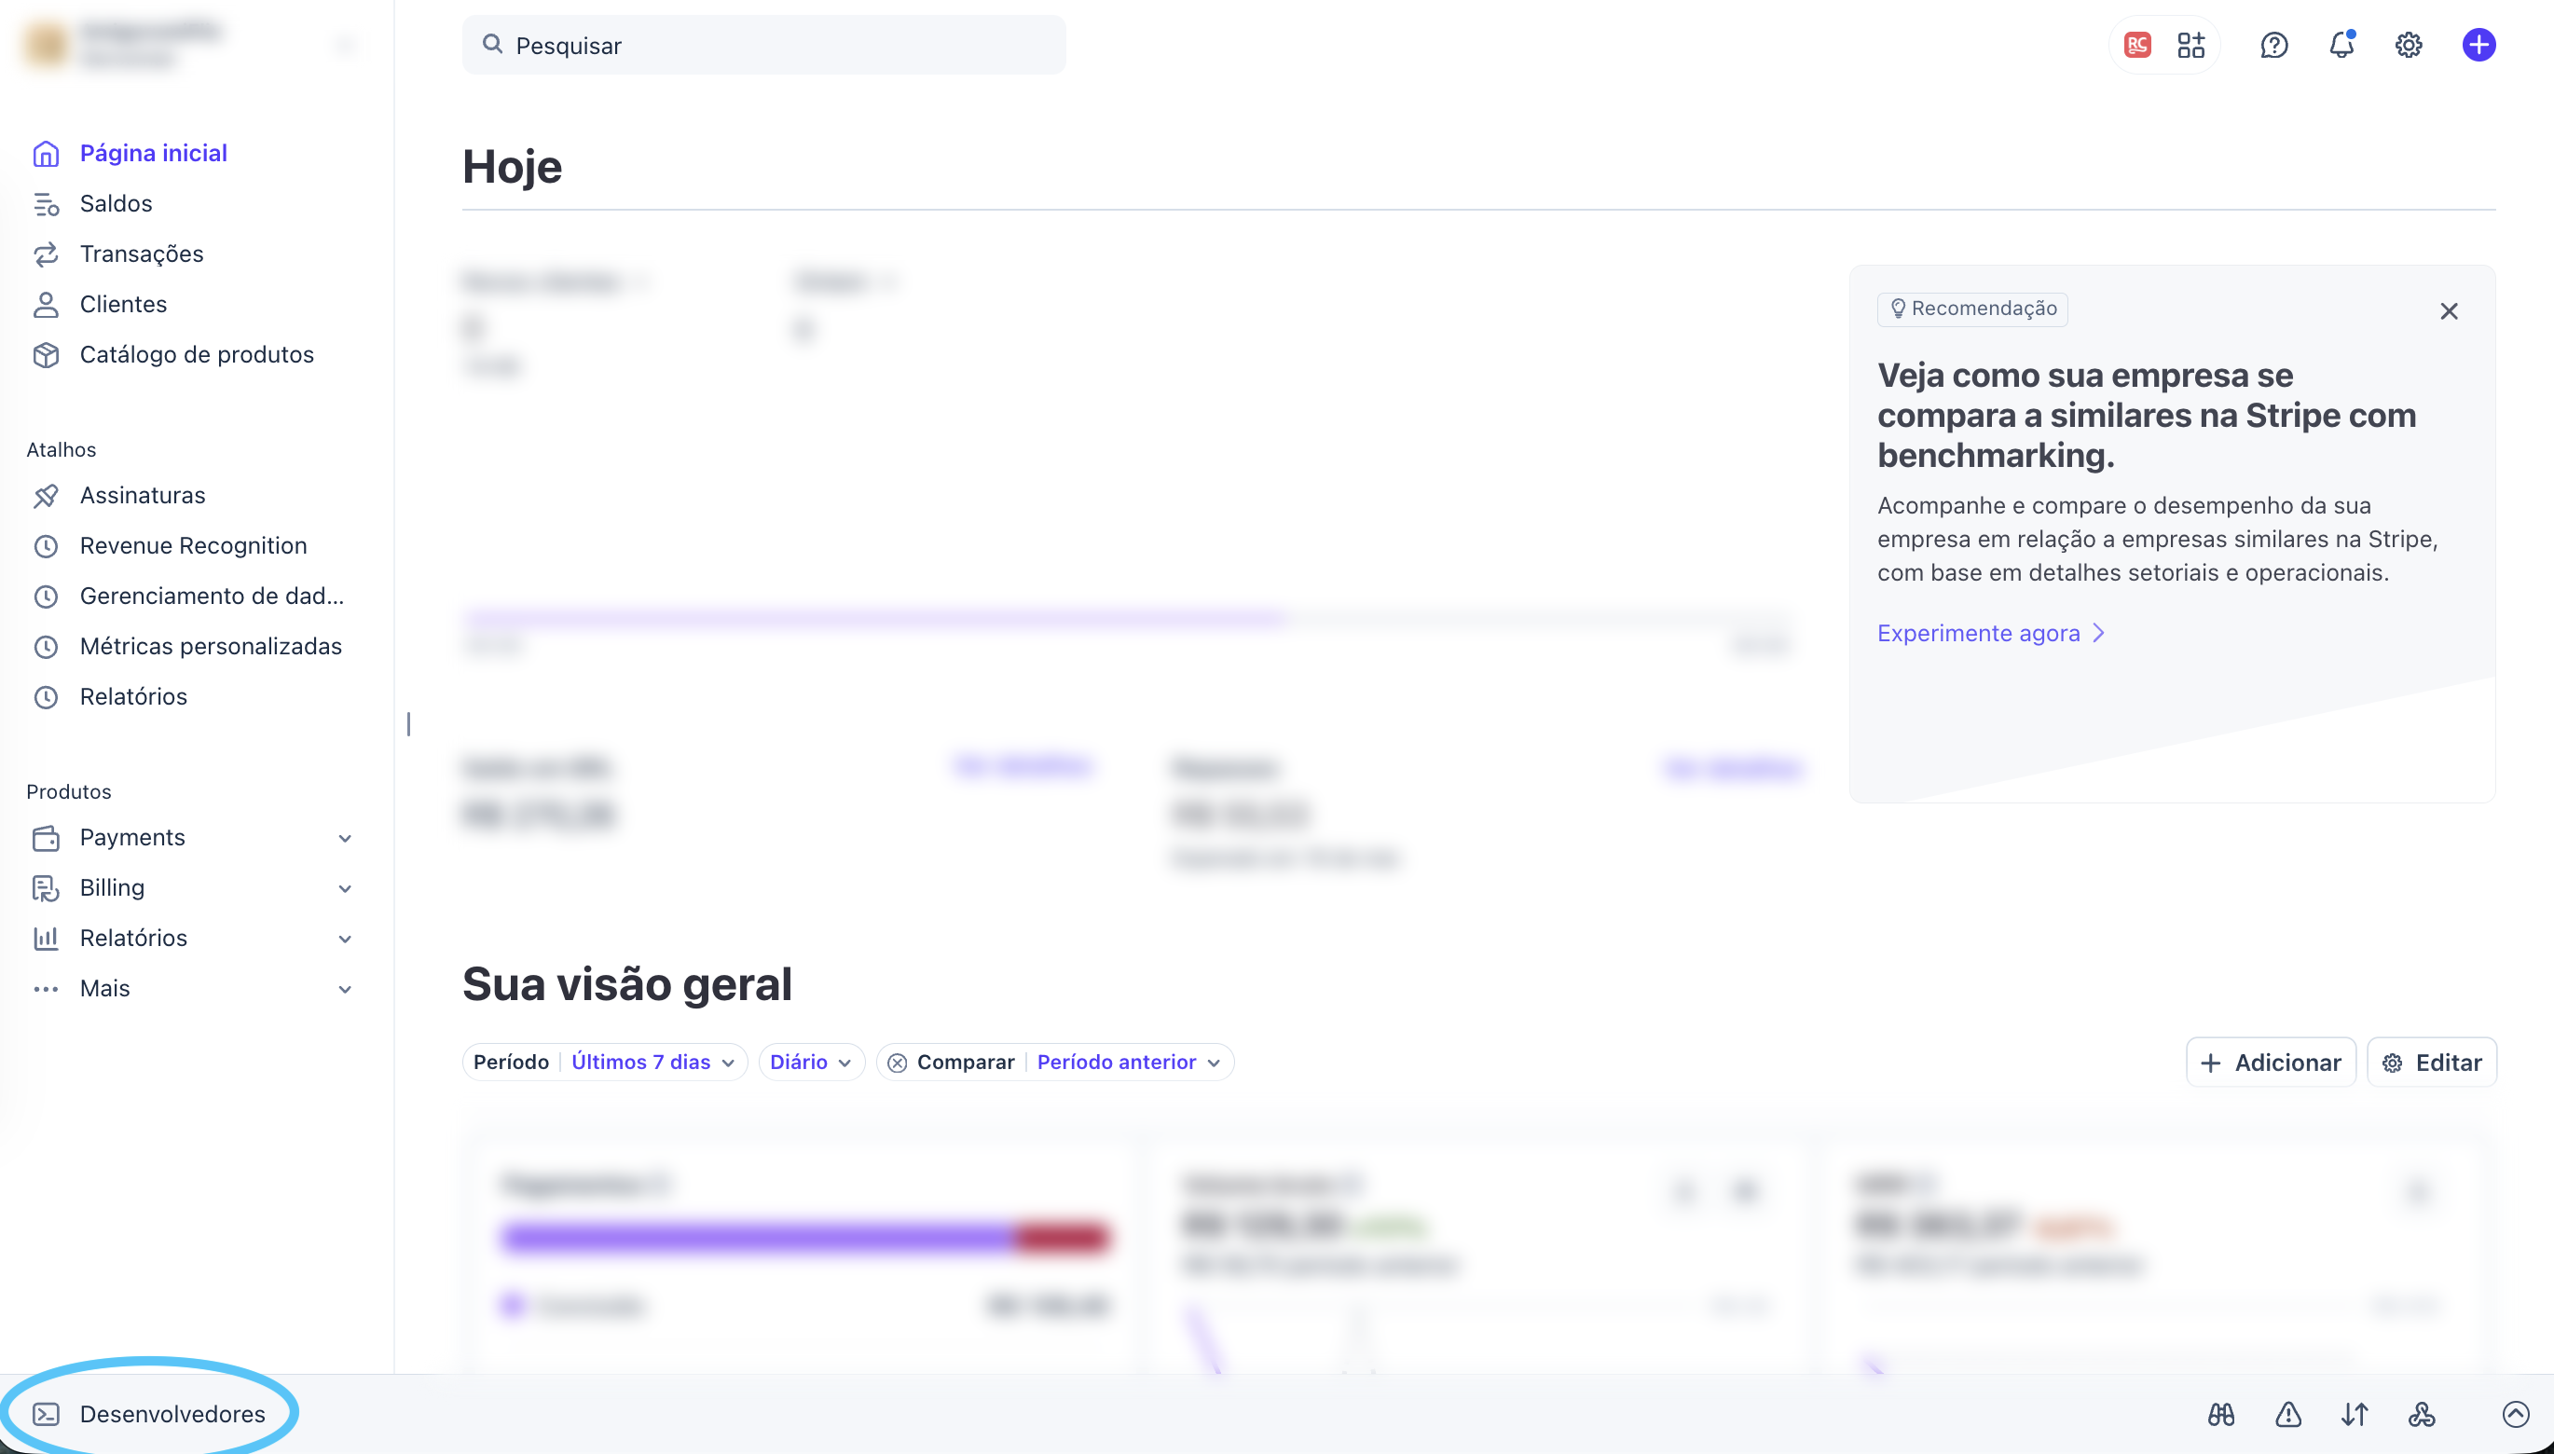Click the webhooks icon in bottom bar
The image size is (2554, 1454).
pos(2422,1414)
